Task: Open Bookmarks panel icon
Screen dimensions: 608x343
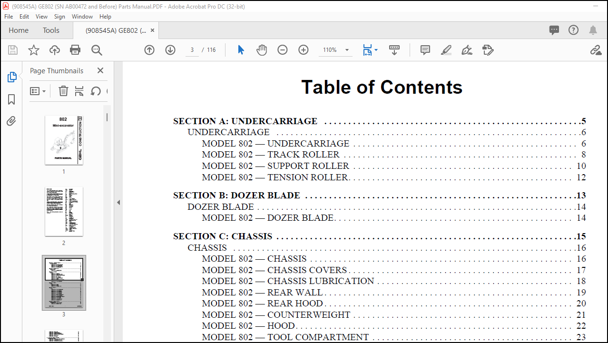Action: pyautogui.click(x=12, y=99)
